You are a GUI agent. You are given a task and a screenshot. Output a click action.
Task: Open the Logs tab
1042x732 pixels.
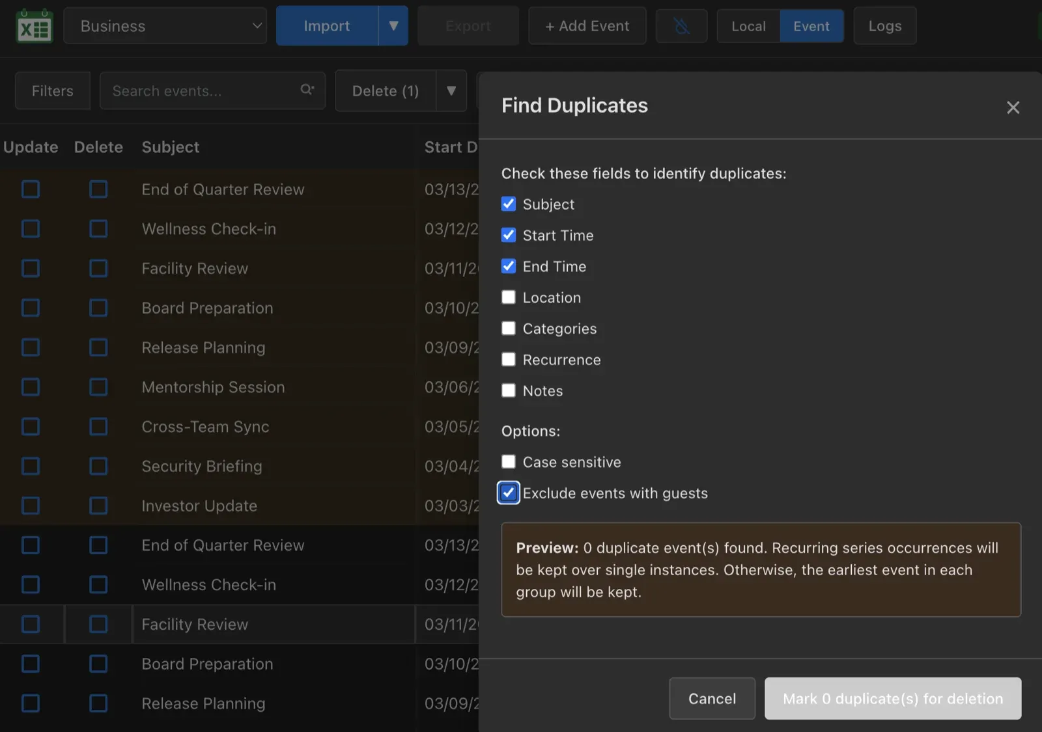coord(885,26)
